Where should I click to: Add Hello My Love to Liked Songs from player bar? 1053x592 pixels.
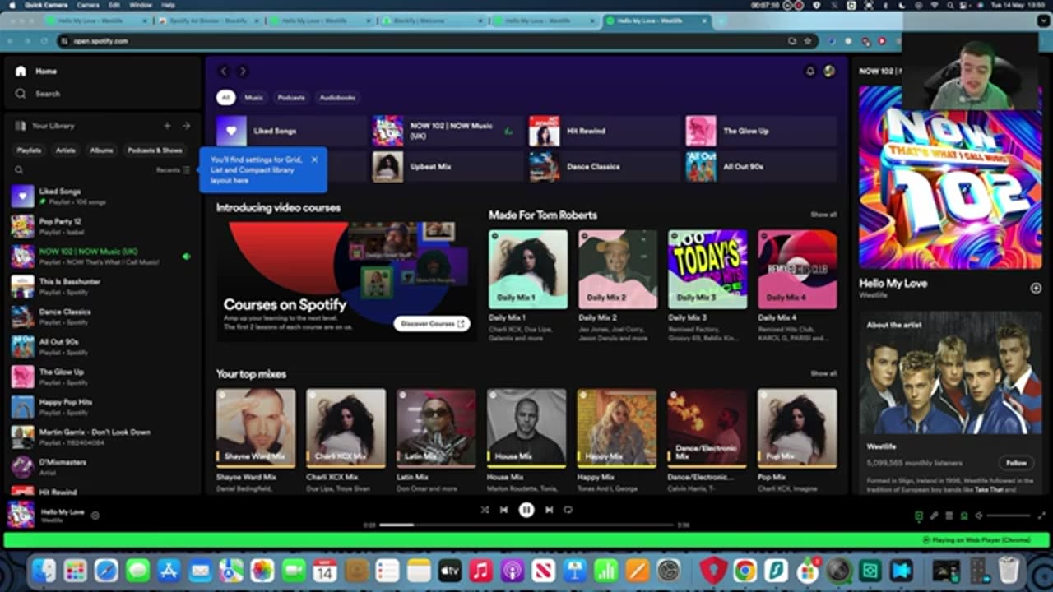pyautogui.click(x=95, y=516)
